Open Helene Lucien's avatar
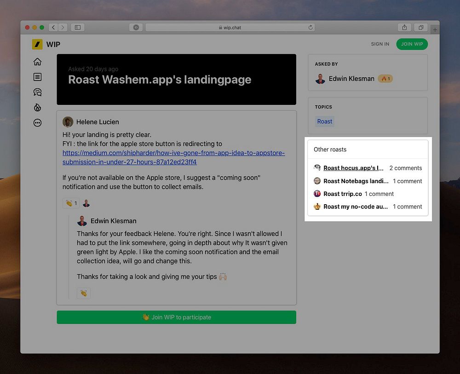 [68, 122]
